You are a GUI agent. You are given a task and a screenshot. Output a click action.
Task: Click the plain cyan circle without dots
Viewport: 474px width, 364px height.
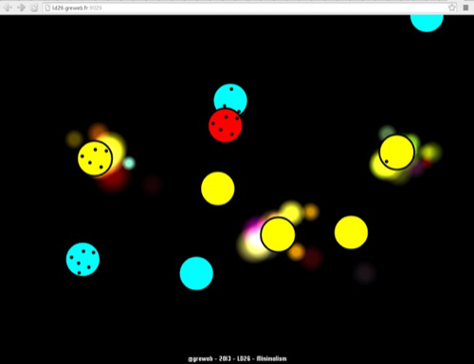pyautogui.click(x=196, y=273)
